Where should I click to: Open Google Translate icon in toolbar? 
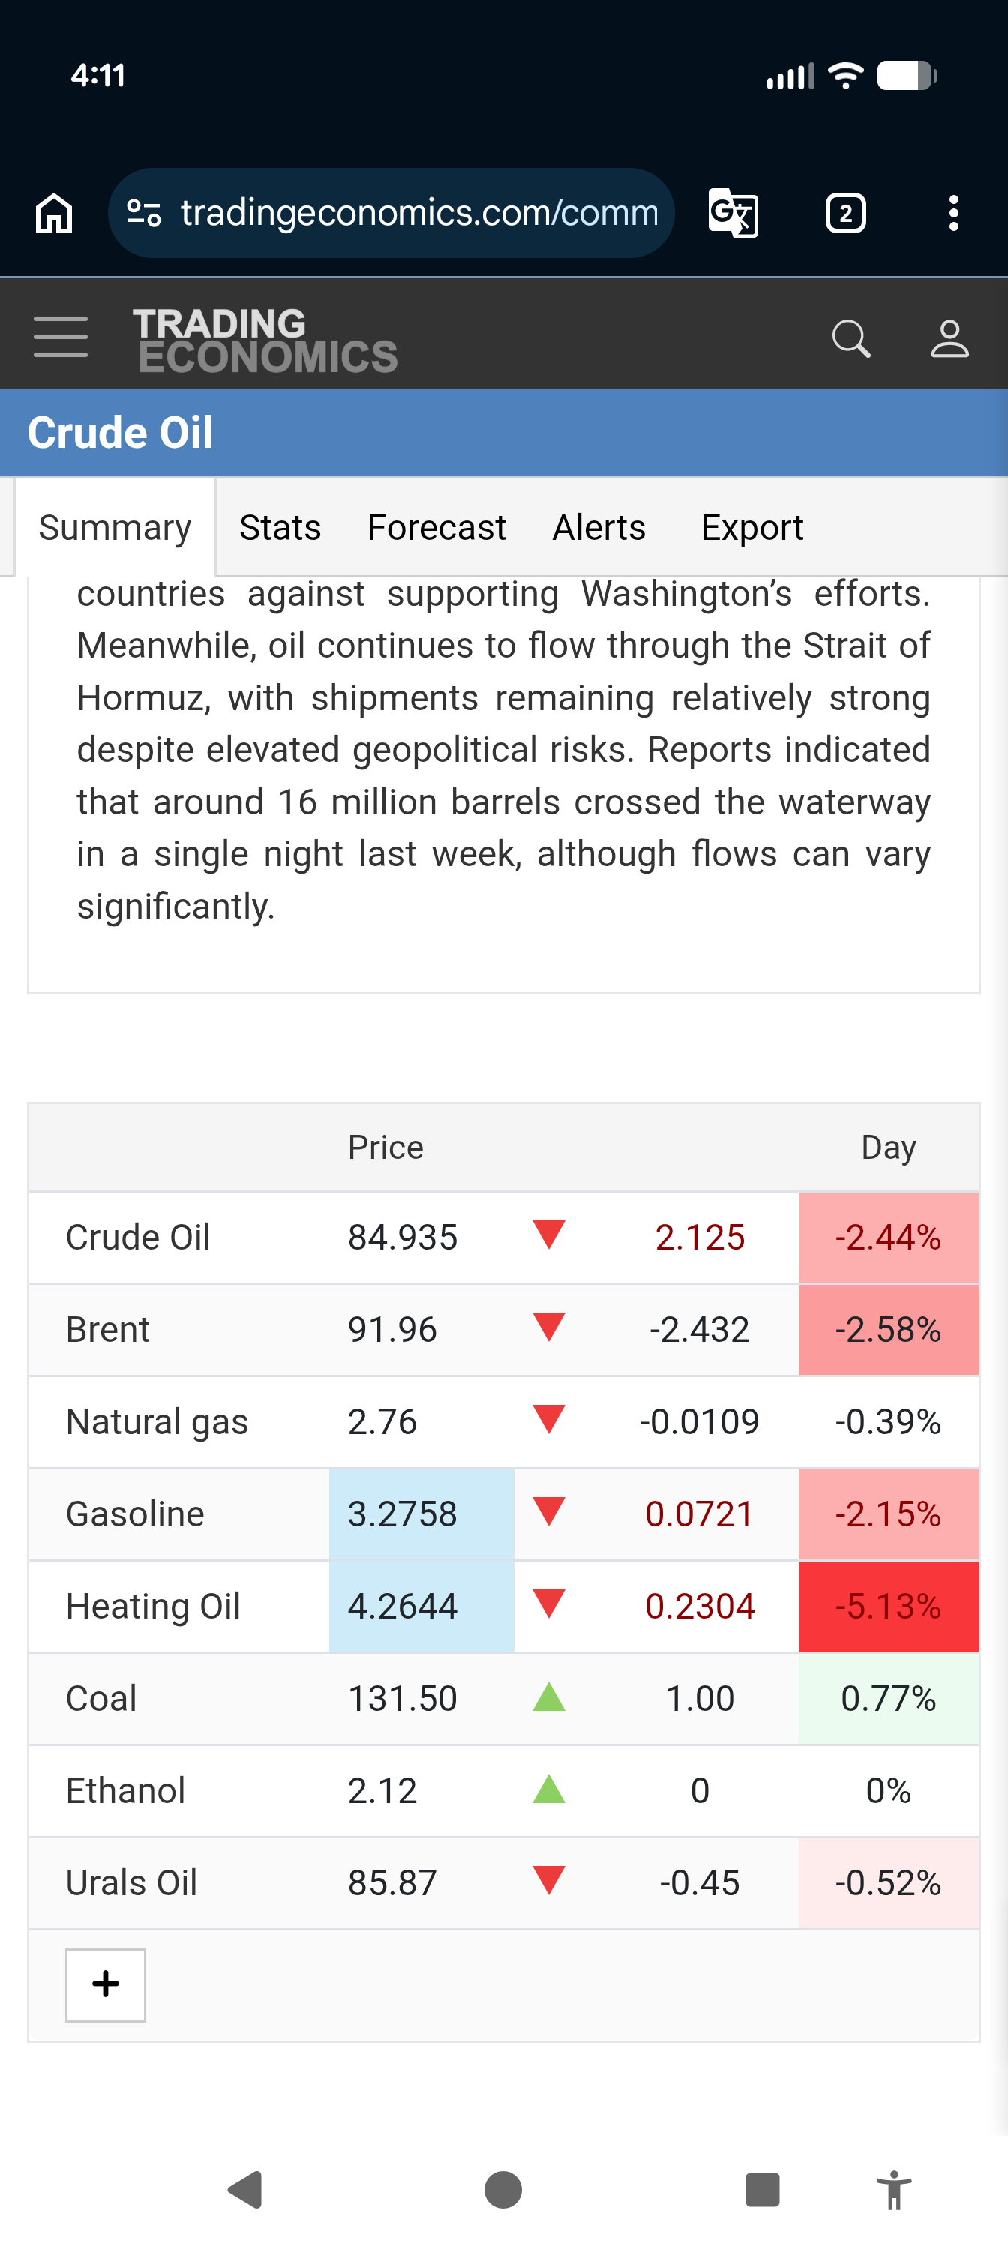point(733,214)
